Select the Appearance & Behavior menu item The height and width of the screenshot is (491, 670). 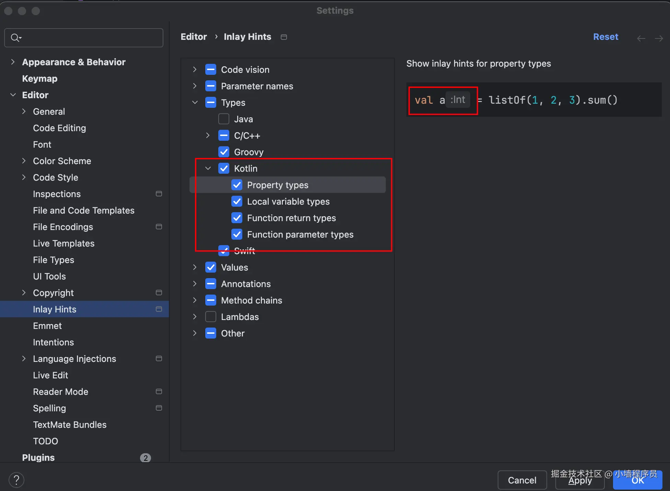[x=73, y=61]
